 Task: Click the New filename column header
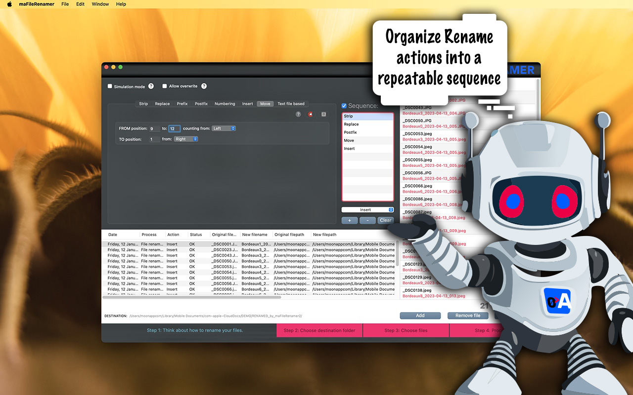click(x=256, y=235)
